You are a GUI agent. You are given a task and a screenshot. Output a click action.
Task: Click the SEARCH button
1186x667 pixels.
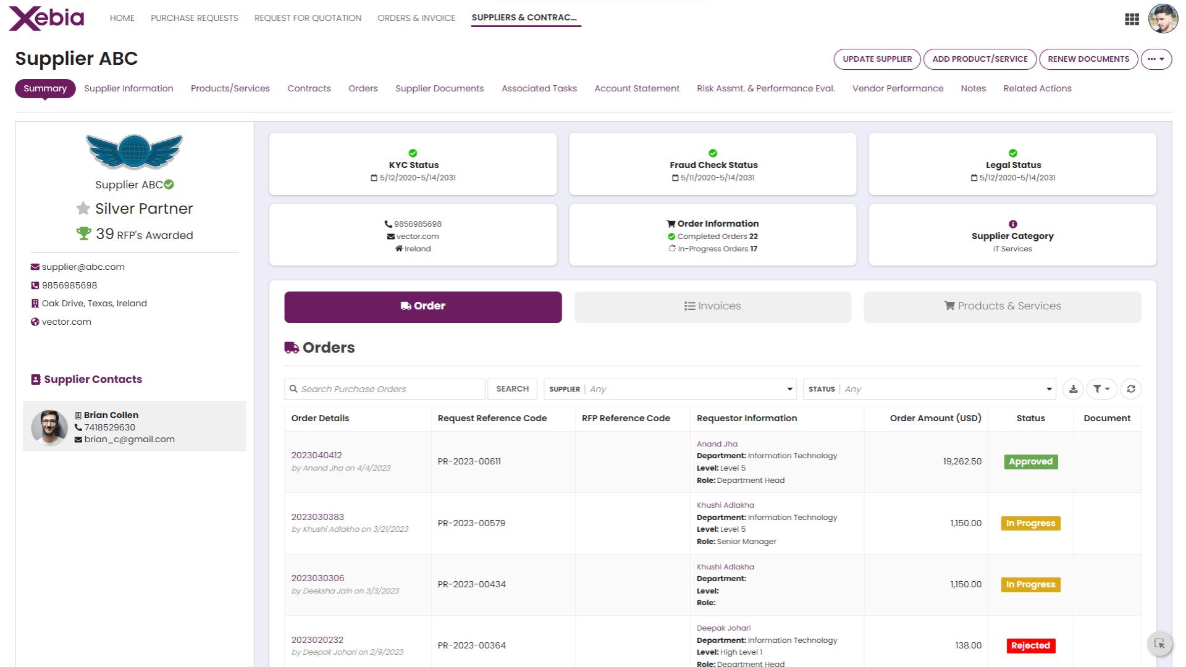pos(513,389)
